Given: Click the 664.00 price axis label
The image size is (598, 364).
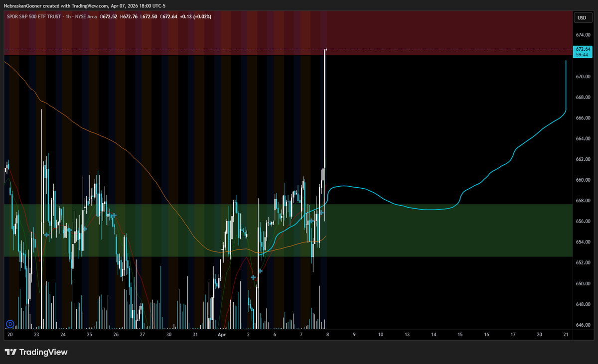Looking at the screenshot, I should point(583,138).
